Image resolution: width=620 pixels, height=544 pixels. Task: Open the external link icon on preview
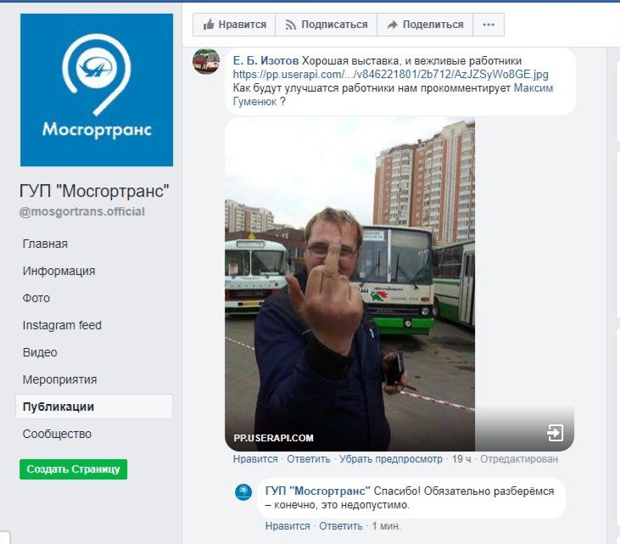pos(555,433)
